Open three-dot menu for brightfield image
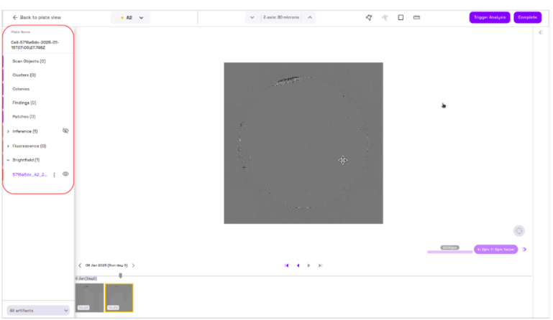Image resolution: width=553 pixels, height=320 pixels. coord(54,174)
